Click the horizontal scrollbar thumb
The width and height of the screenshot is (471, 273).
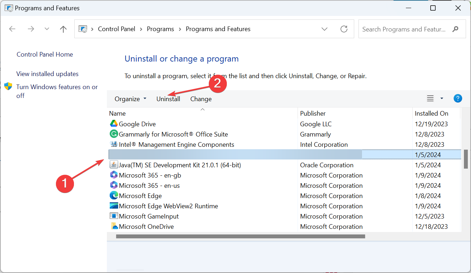click(240, 236)
